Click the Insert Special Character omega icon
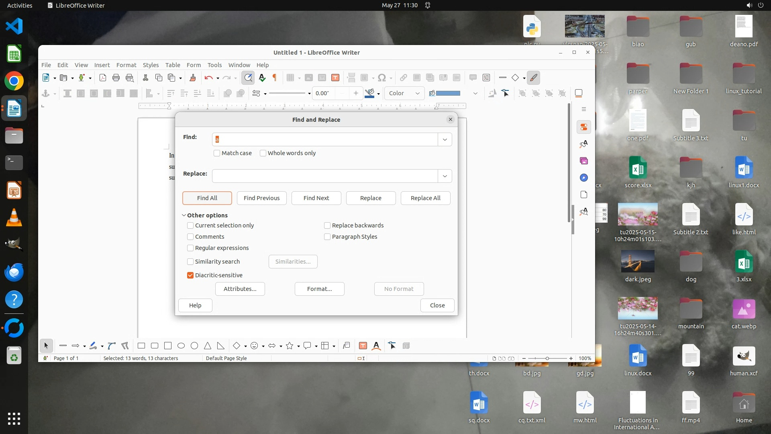Screen dimensions: 771x434 click(382, 78)
